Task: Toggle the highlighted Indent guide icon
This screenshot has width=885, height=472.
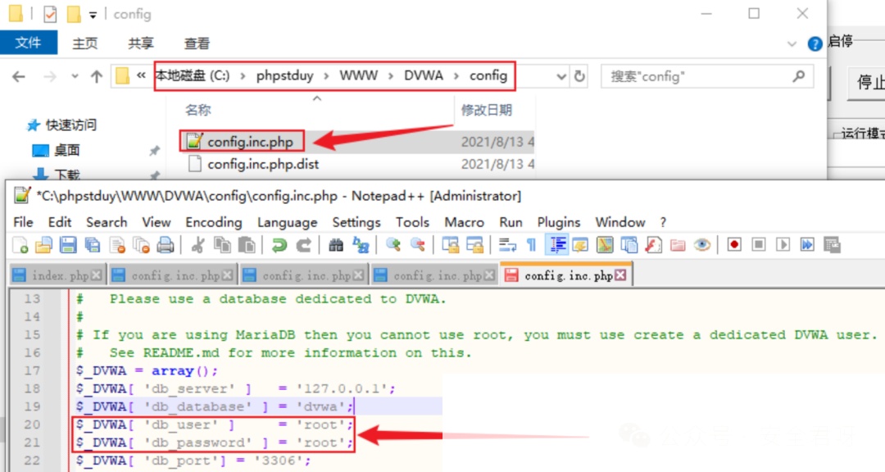Action: pos(556,245)
